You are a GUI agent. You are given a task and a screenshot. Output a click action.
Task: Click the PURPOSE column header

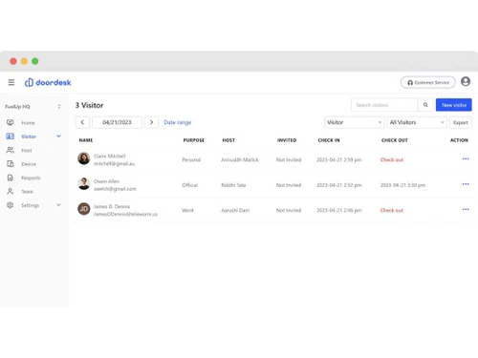[194, 140]
